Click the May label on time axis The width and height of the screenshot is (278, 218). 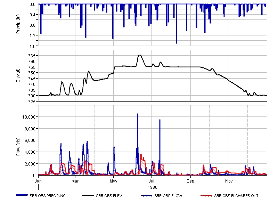click(114, 181)
